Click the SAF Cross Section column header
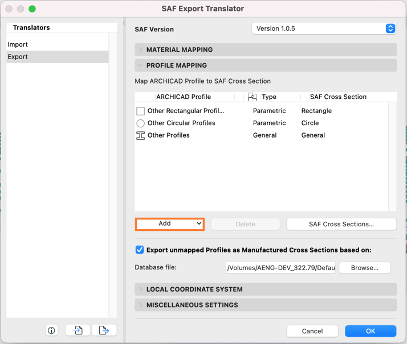 (338, 97)
